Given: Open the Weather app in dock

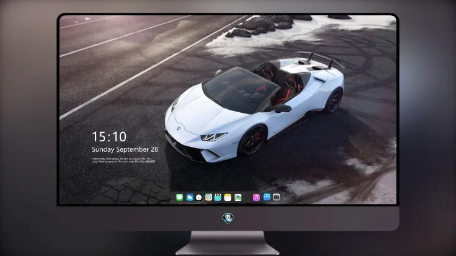Looking at the screenshot, I should (x=190, y=198).
